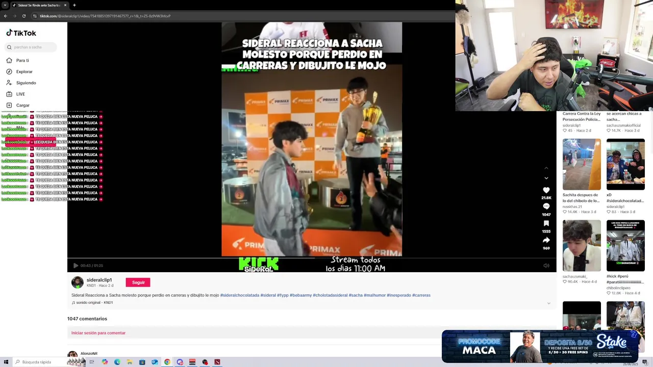Screen dimensions: 653x367
Task: Open 'Sachita despues de lo del chibolo' thumbnail
Action: click(x=582, y=164)
